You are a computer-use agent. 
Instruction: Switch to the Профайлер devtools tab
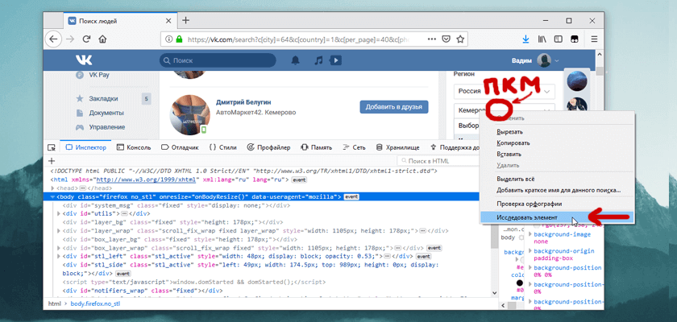[x=268, y=147]
